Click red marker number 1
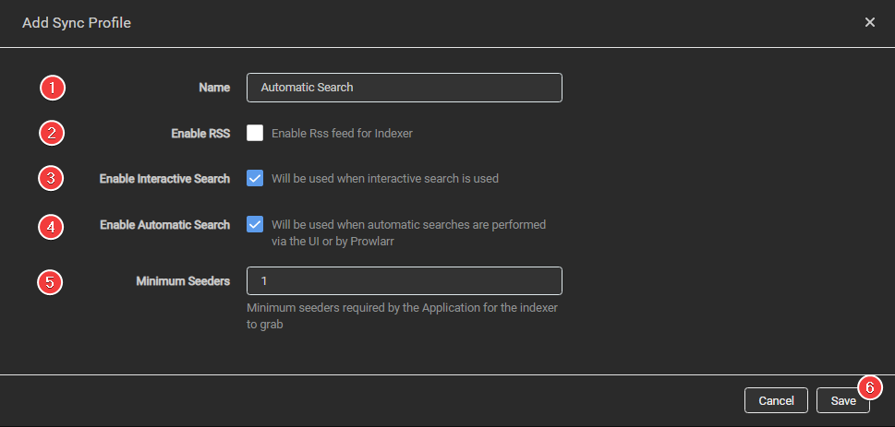The image size is (895, 427). (x=52, y=89)
